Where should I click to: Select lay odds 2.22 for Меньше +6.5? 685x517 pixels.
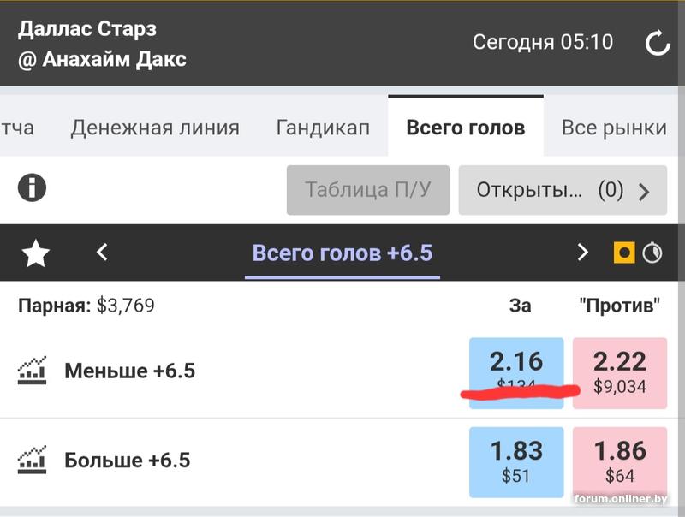point(619,372)
